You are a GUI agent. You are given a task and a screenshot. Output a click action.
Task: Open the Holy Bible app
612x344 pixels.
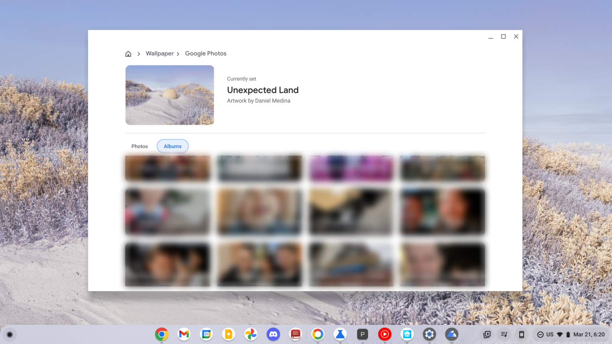coord(295,334)
